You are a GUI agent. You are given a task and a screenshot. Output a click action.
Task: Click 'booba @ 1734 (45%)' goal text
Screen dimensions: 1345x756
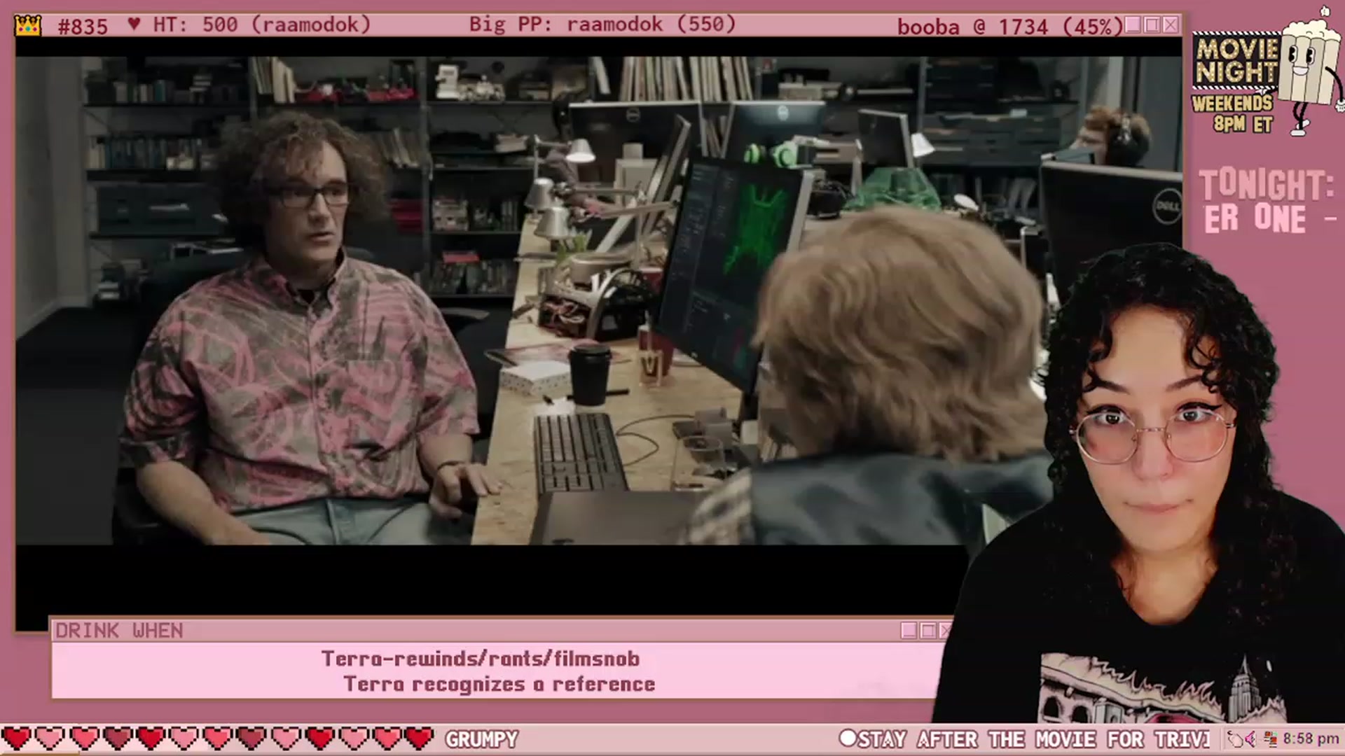pos(1009,27)
